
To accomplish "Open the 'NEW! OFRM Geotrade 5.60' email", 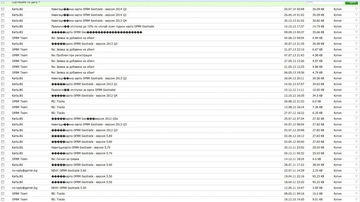I will (x=69, y=170).
